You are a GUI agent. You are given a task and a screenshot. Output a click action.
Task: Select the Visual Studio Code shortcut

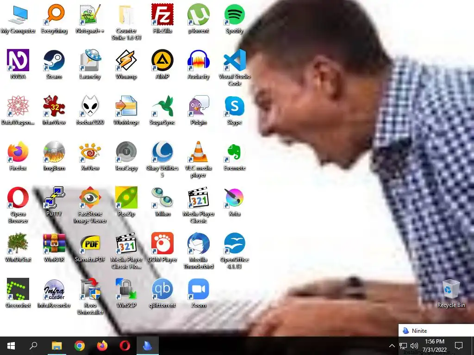[x=234, y=68]
